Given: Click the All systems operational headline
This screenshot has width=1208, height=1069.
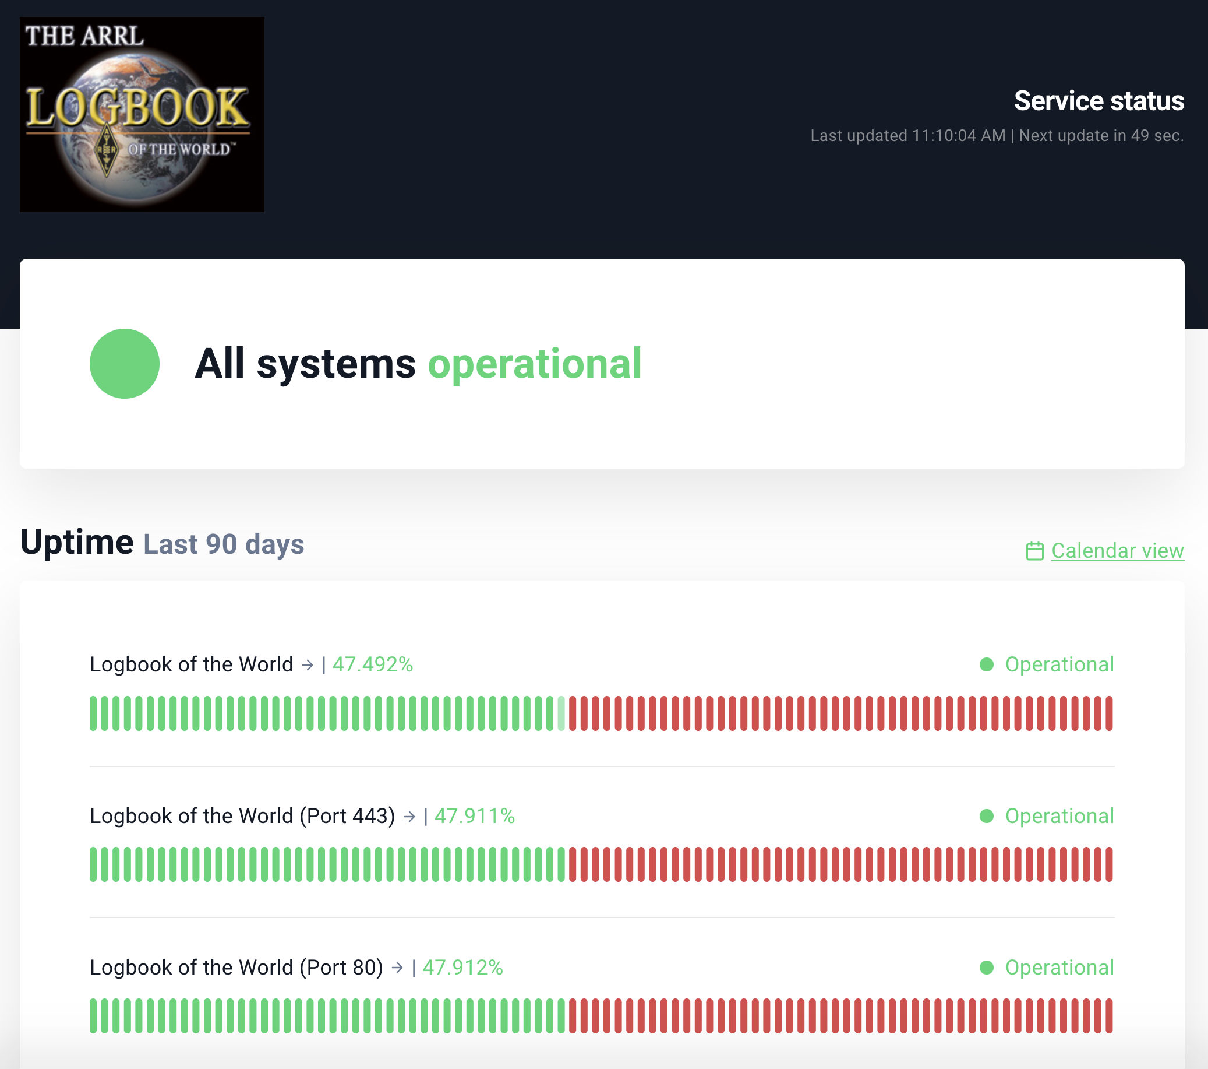Looking at the screenshot, I should pyautogui.click(x=418, y=363).
